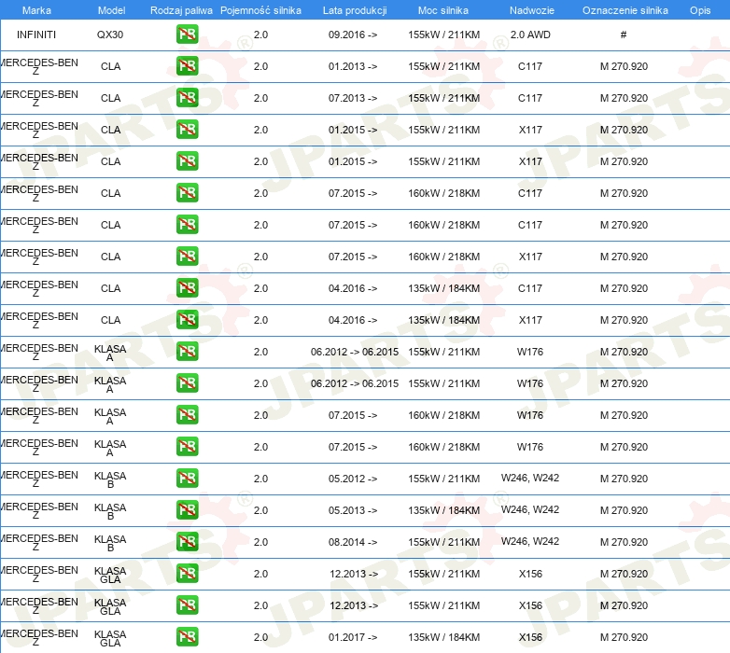Image resolution: width=730 pixels, height=653 pixels.
Task: Click fuel icon in CLA 04.2016 C117 row
Action: click(x=187, y=288)
